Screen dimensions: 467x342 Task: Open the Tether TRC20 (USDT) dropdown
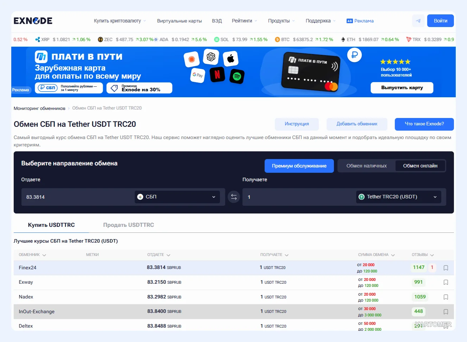pos(399,197)
